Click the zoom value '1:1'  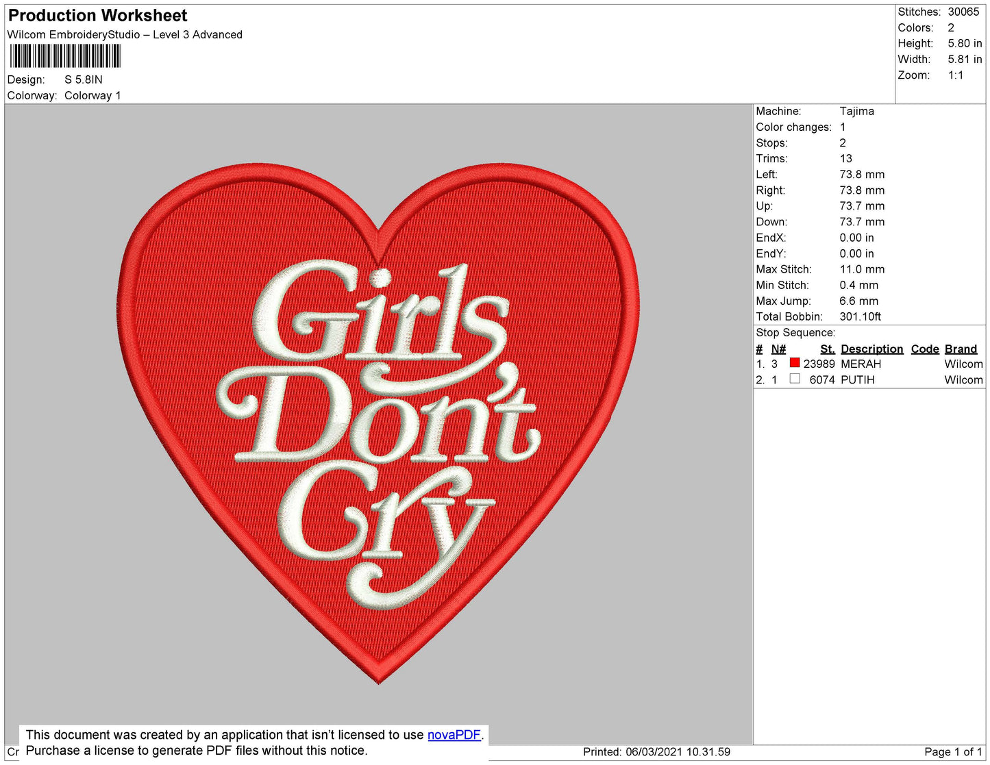coord(956,75)
